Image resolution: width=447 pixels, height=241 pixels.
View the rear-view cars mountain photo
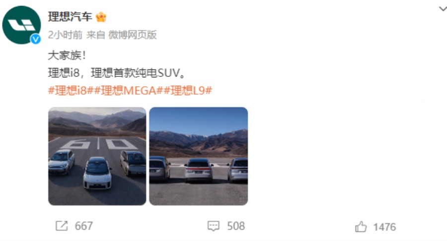(x=198, y=156)
